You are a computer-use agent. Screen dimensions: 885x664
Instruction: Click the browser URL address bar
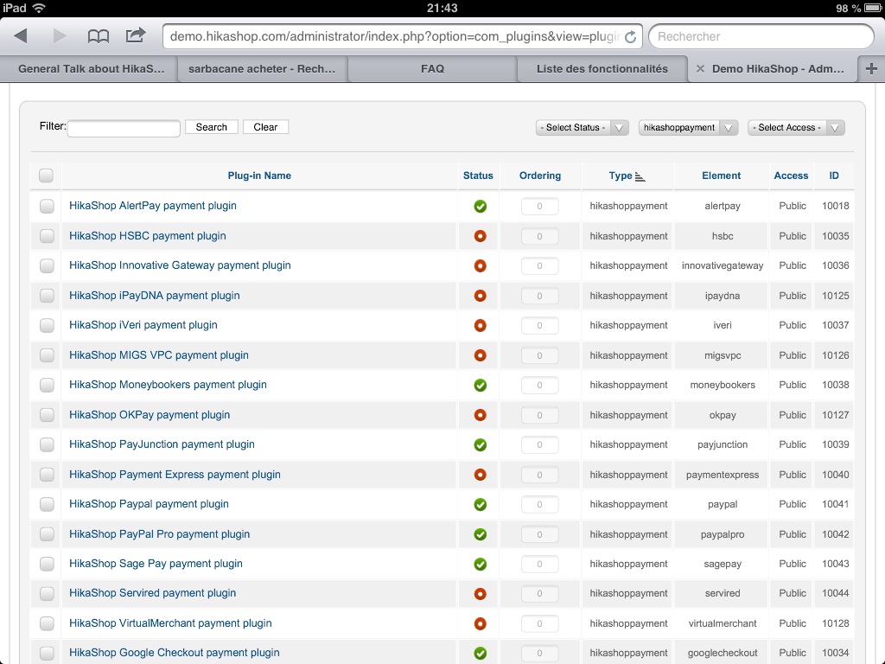point(395,36)
